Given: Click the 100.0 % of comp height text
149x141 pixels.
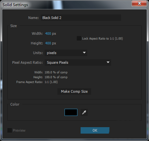Looking at the screenshot, I should [56, 77].
